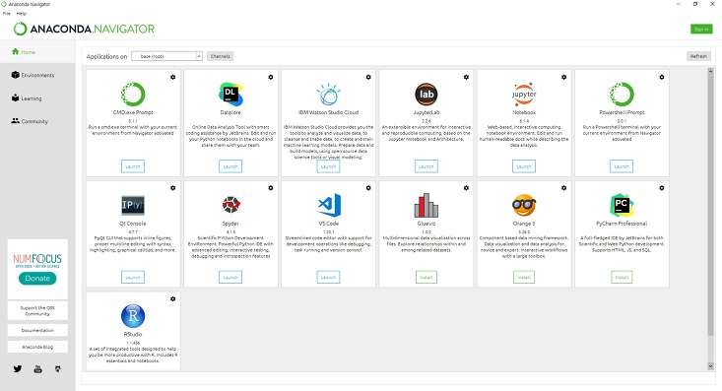
Task: Launch DataLore
Action: pyautogui.click(x=230, y=166)
